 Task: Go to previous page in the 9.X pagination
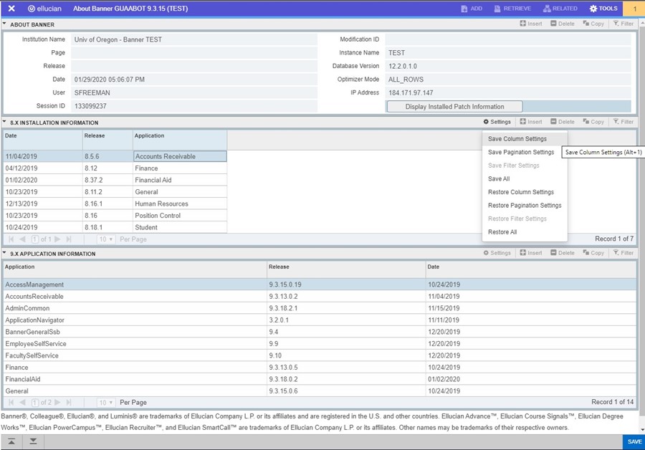(x=23, y=402)
